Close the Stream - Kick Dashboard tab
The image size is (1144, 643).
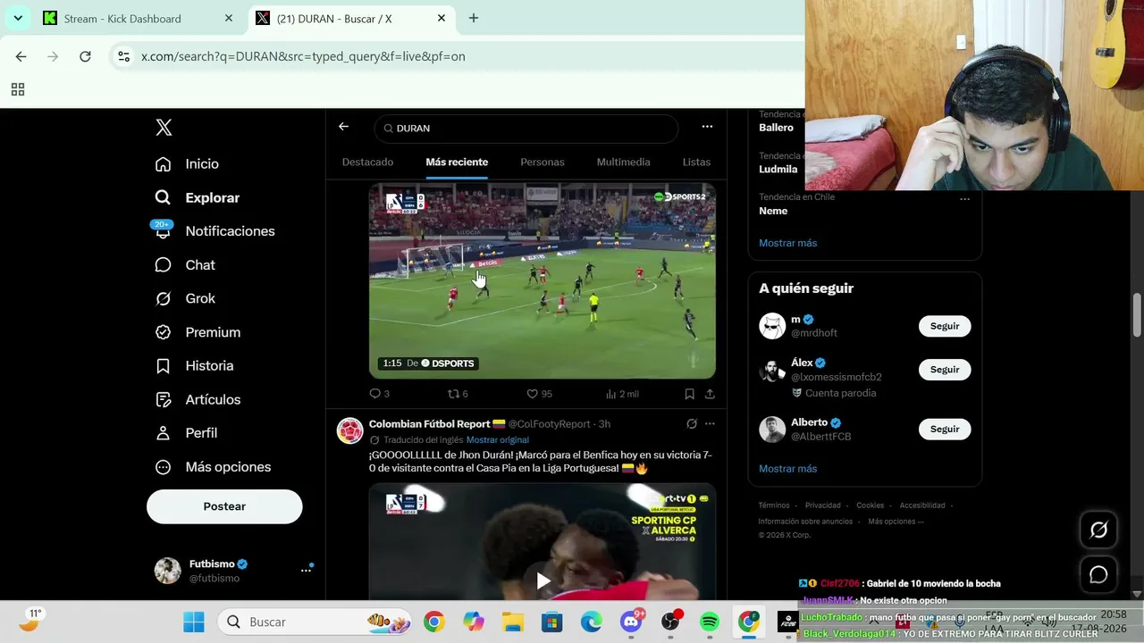[x=229, y=18]
